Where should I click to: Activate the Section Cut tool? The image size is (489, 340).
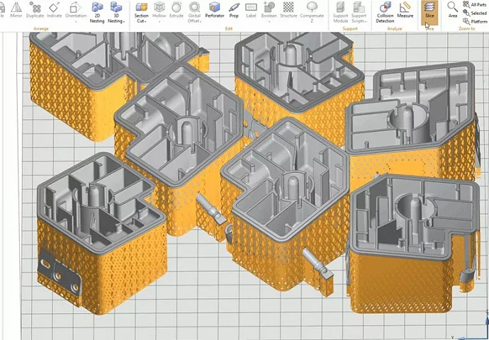(141, 12)
